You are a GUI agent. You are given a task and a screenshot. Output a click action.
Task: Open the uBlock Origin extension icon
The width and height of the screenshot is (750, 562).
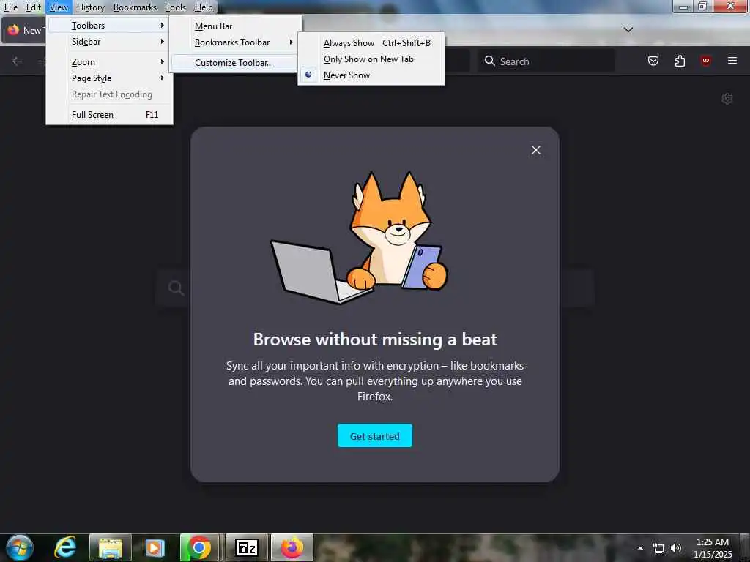[705, 61]
